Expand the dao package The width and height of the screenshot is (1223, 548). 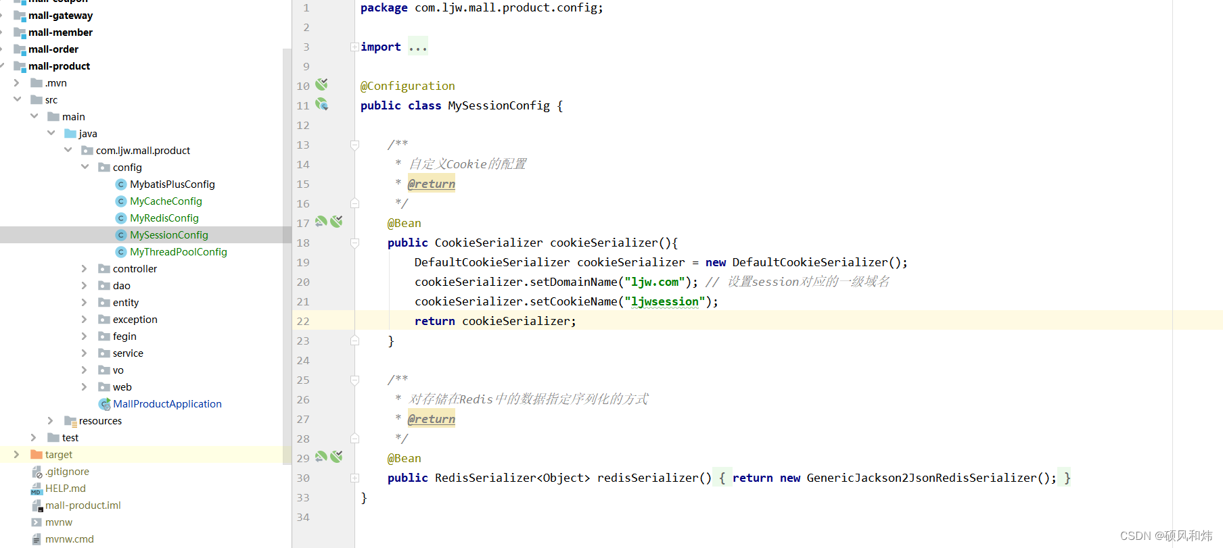(85, 285)
